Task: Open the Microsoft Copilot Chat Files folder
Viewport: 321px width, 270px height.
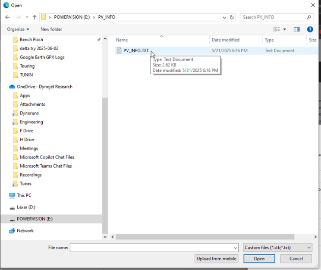Action: tap(47, 157)
